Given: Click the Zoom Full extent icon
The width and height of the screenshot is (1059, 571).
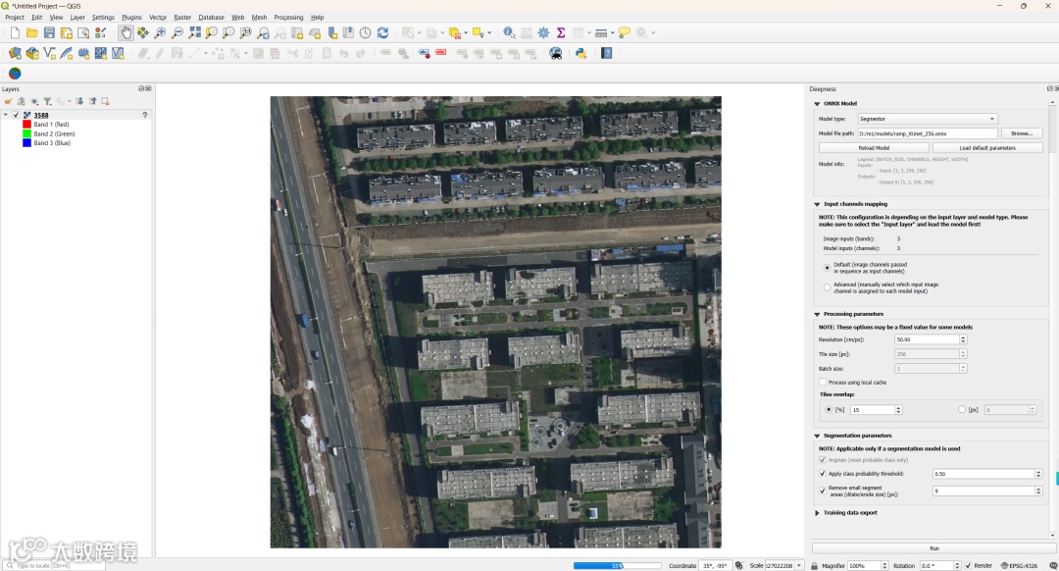Looking at the screenshot, I should point(194,32).
